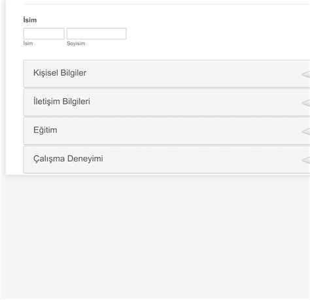Open the Çalışma Deneyimi collapsible panel
This screenshot has width=310, height=300.
[x=167, y=159]
